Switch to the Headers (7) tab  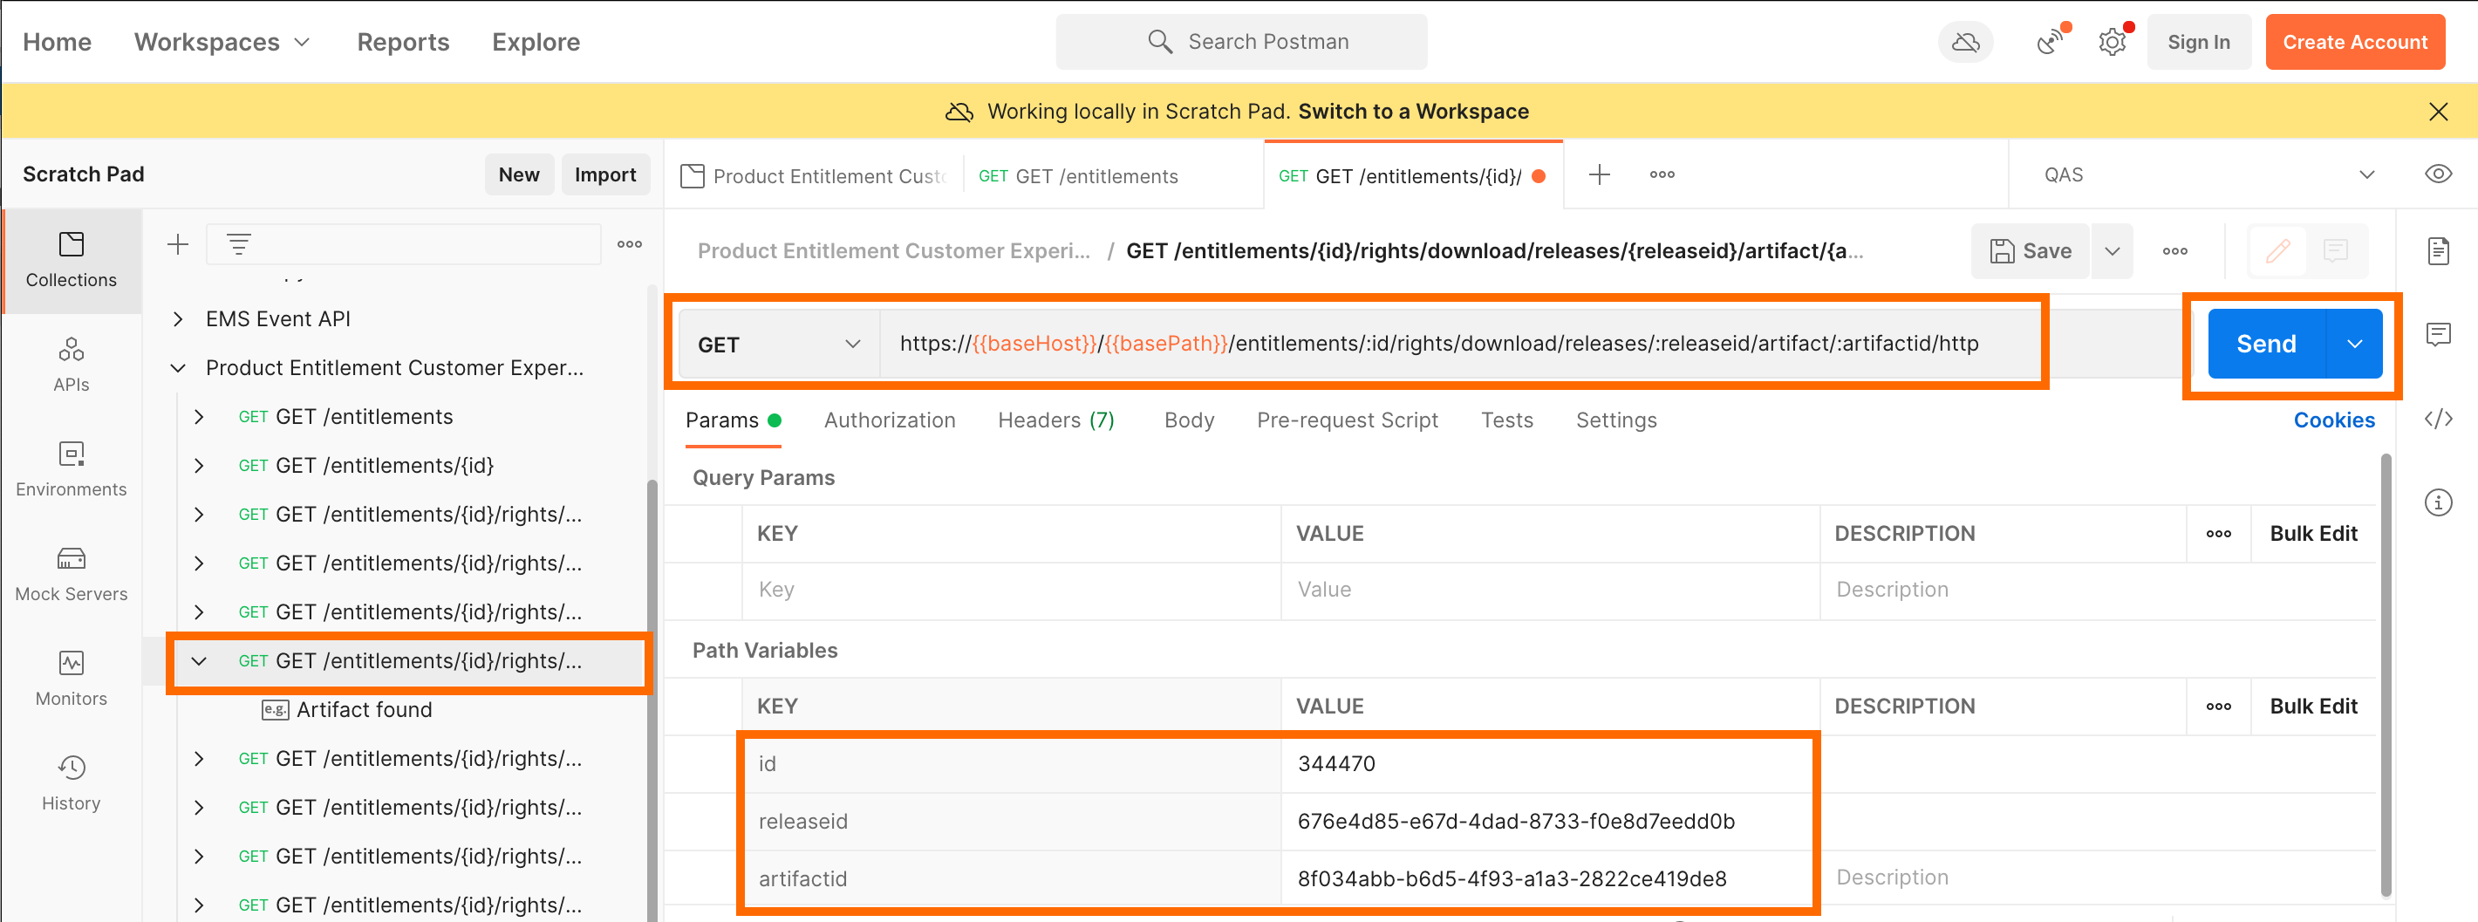click(x=1055, y=420)
